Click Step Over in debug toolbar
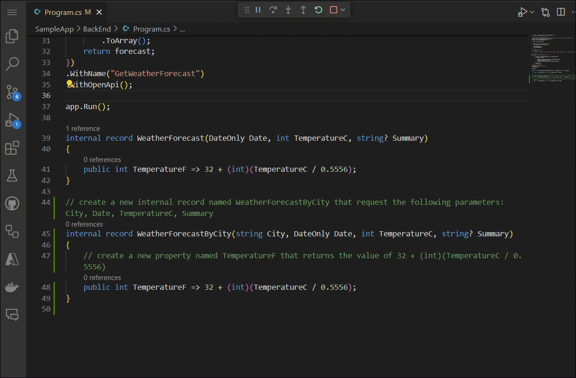Viewport: 576px width, 378px height. [x=273, y=10]
